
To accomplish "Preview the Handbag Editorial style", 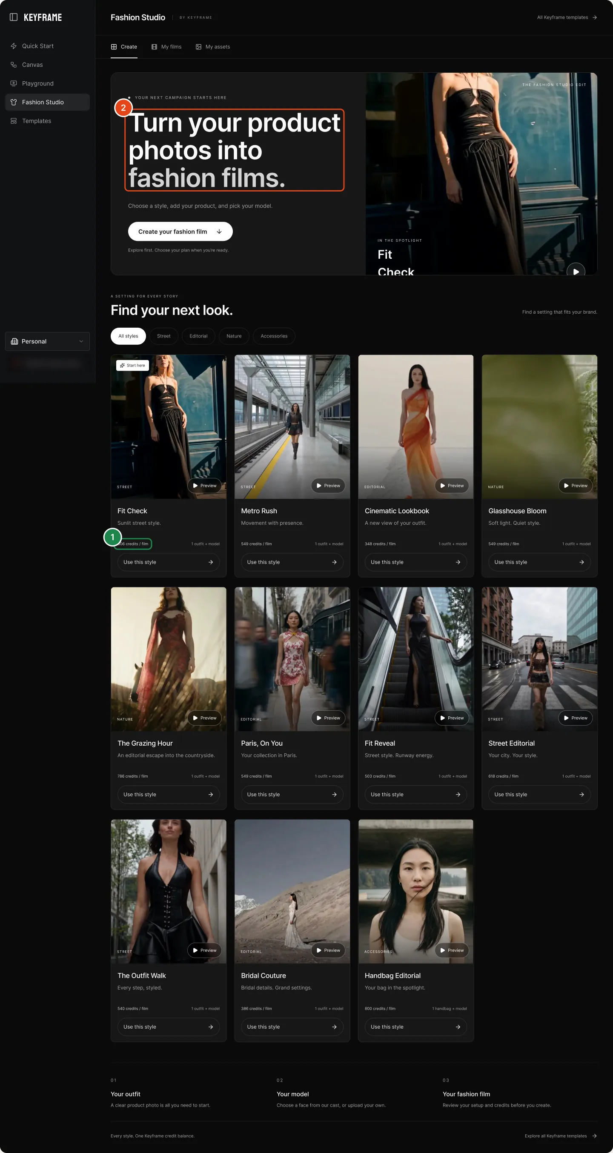I will point(452,950).
